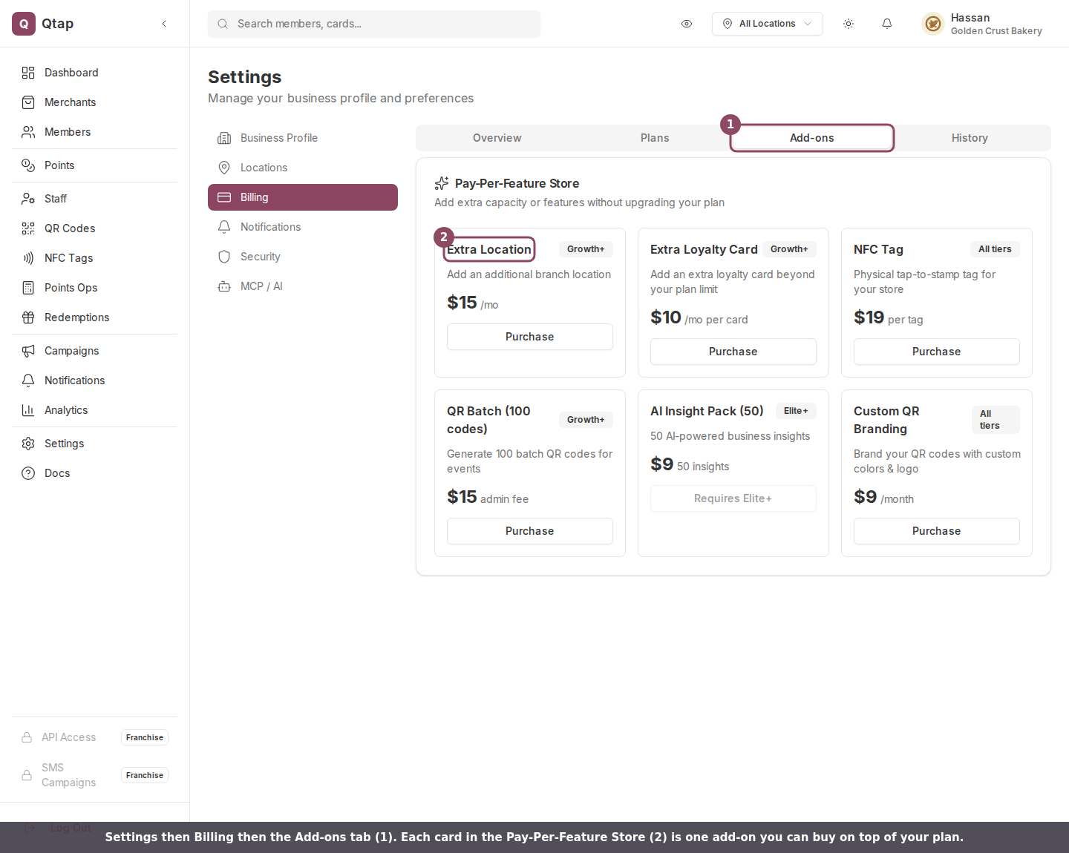1069x853 pixels.
Task: Open Dashboard from the sidebar icon
Action: click(28, 73)
